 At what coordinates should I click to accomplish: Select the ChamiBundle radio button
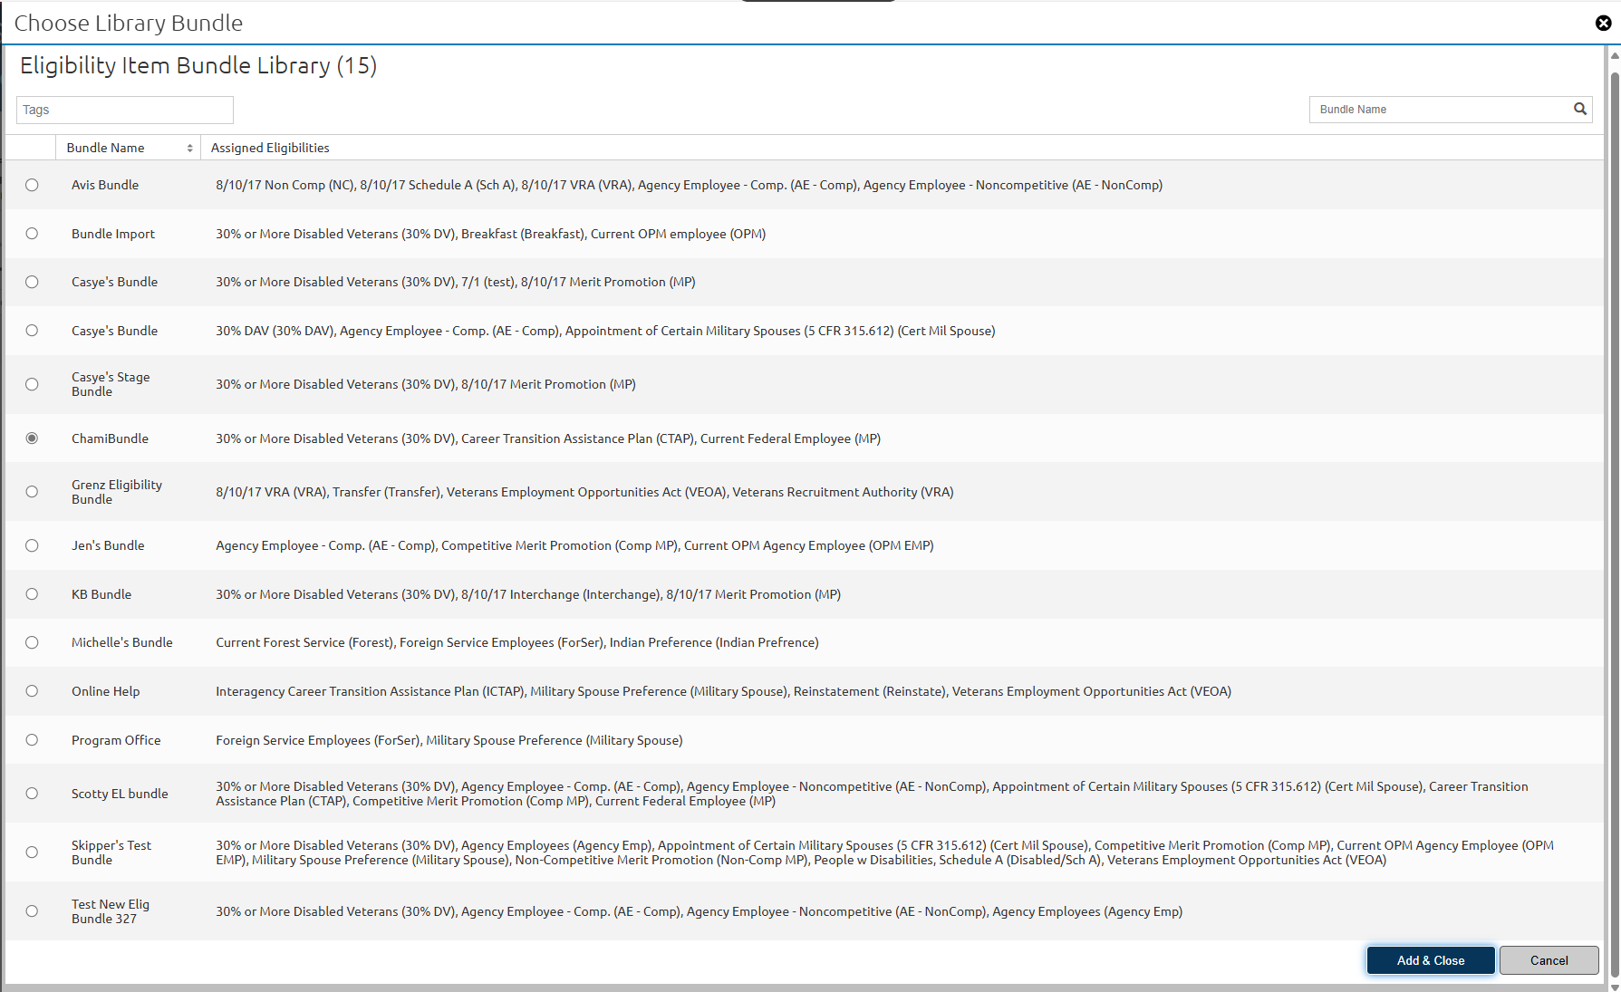pos(32,438)
